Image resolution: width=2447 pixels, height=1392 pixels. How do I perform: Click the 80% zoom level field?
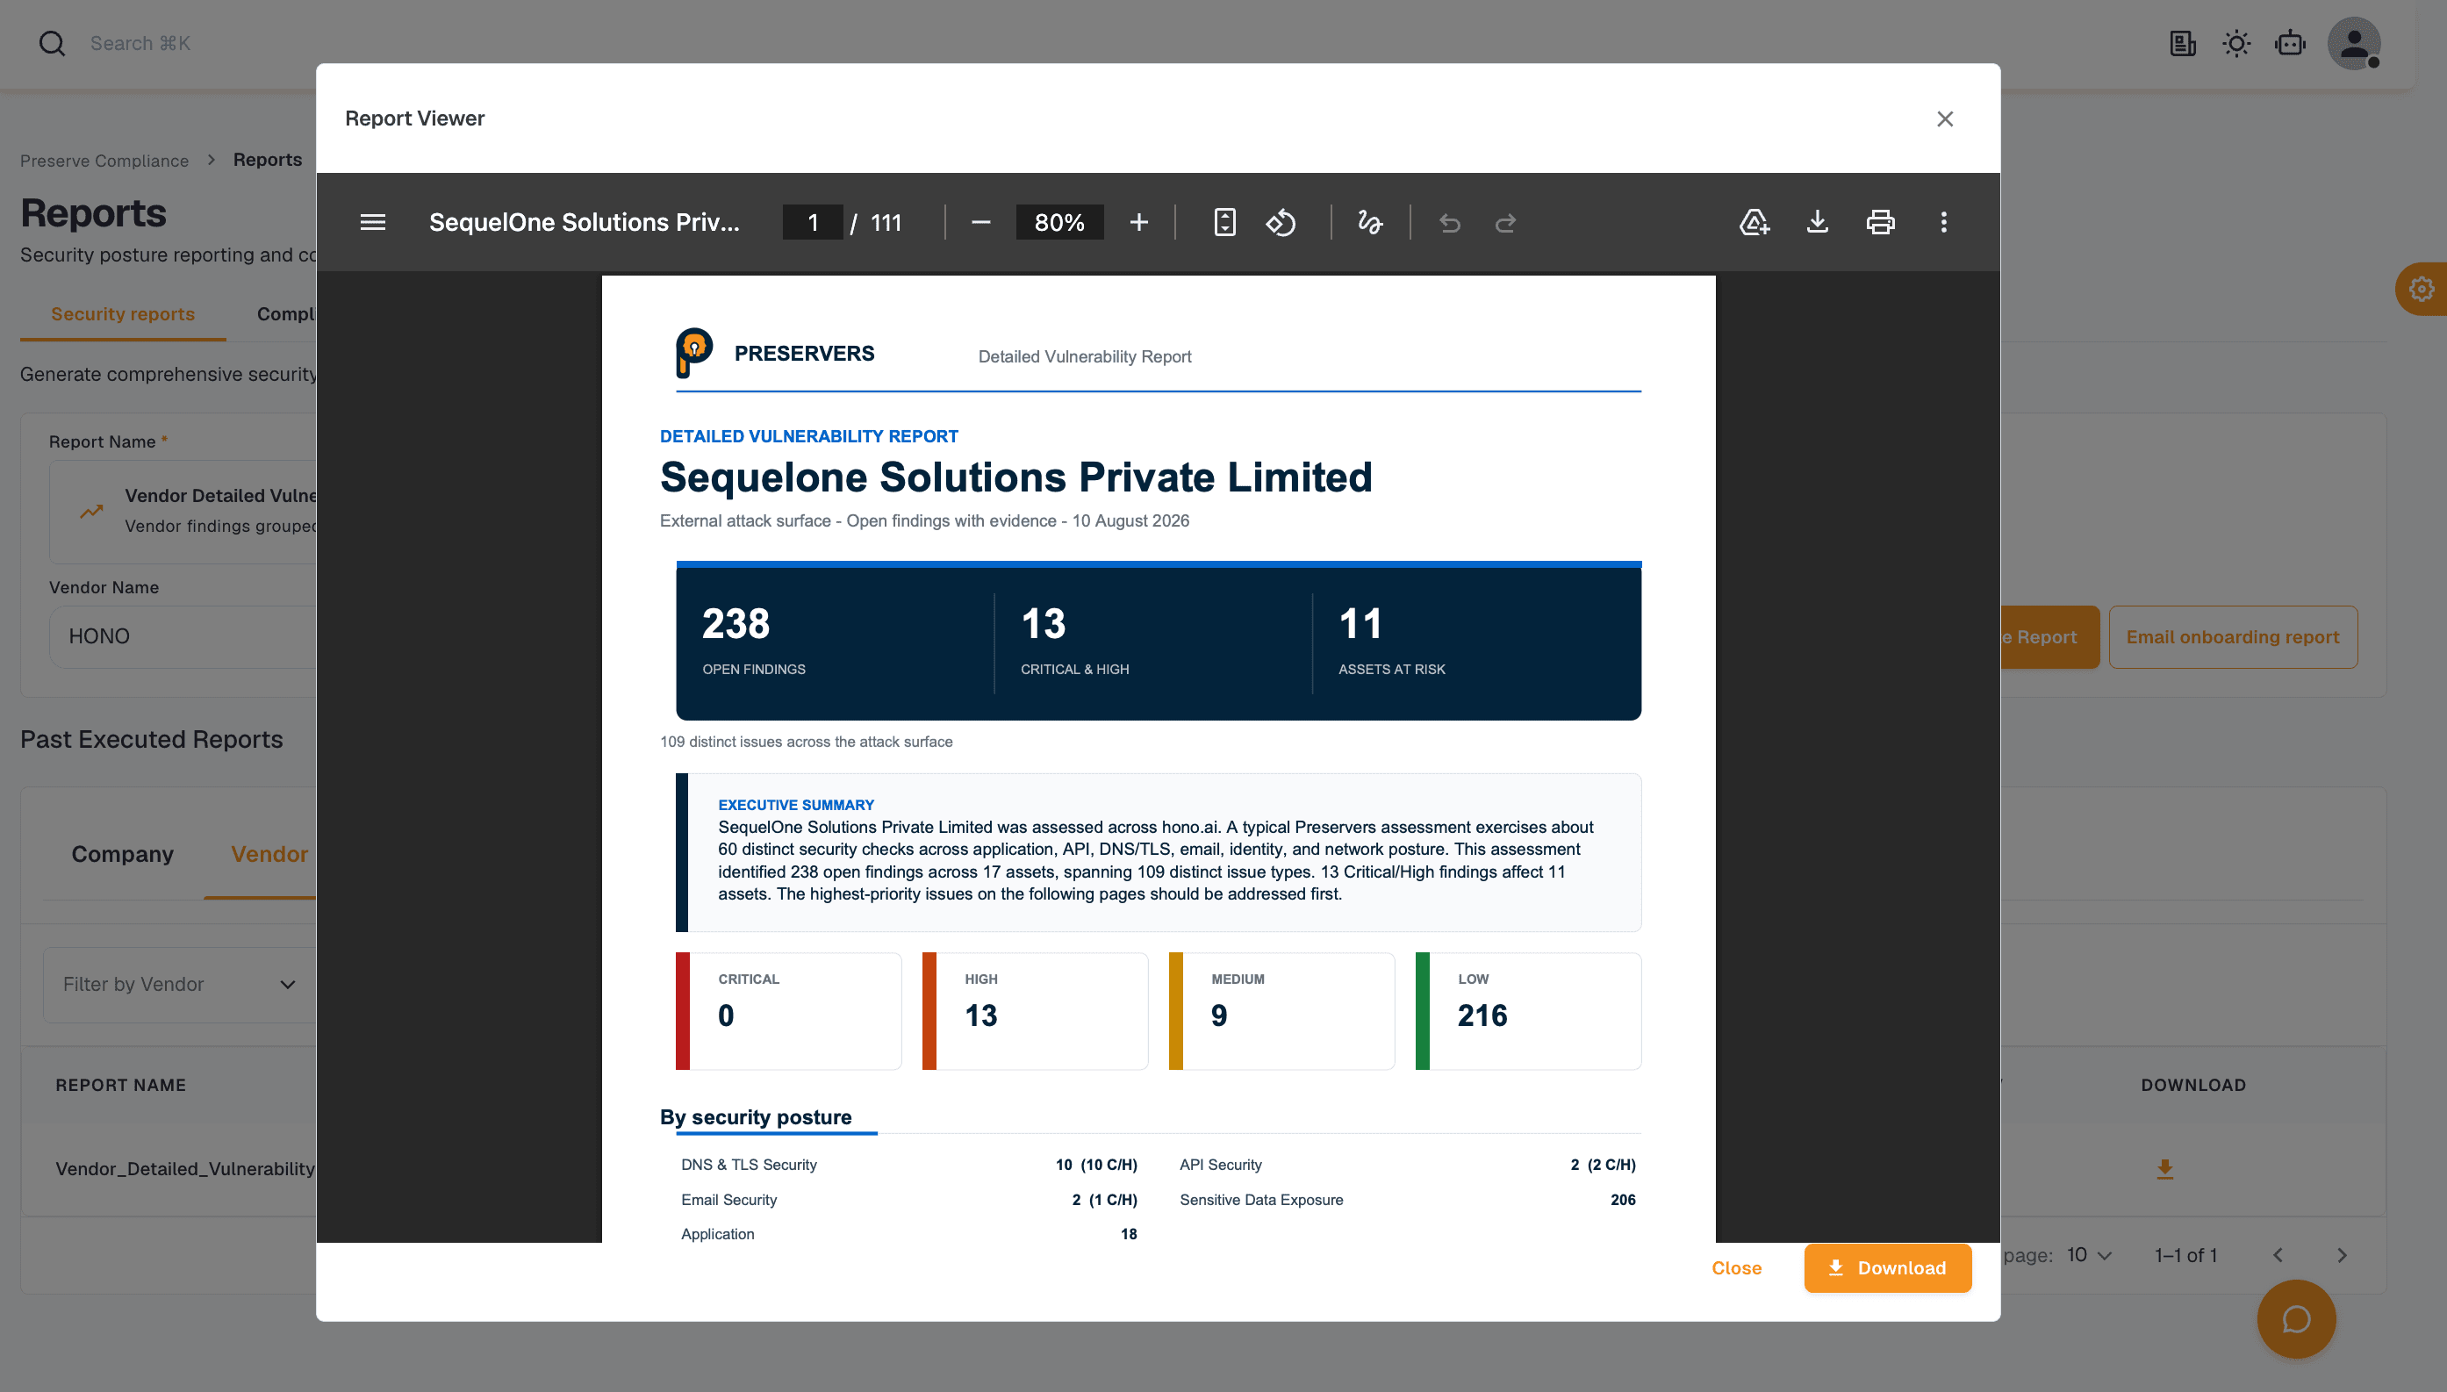[1059, 223]
